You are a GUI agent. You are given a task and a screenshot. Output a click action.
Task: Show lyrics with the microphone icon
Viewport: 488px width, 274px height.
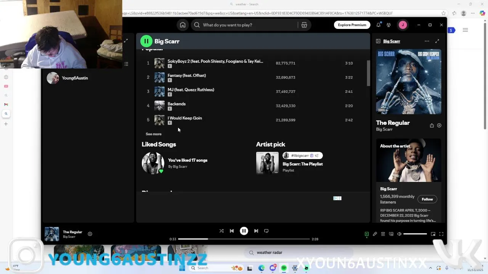pos(375,234)
